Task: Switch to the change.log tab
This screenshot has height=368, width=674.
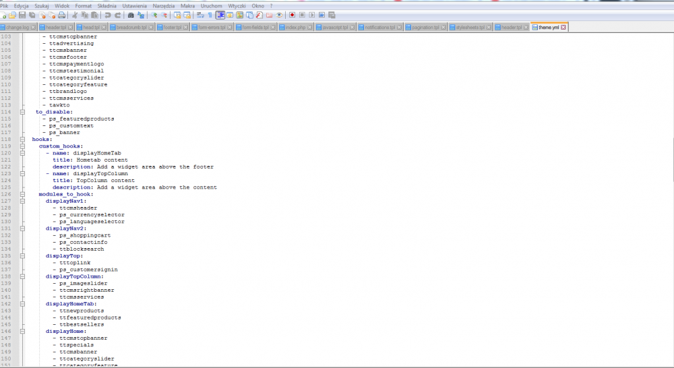Action: click(x=18, y=27)
